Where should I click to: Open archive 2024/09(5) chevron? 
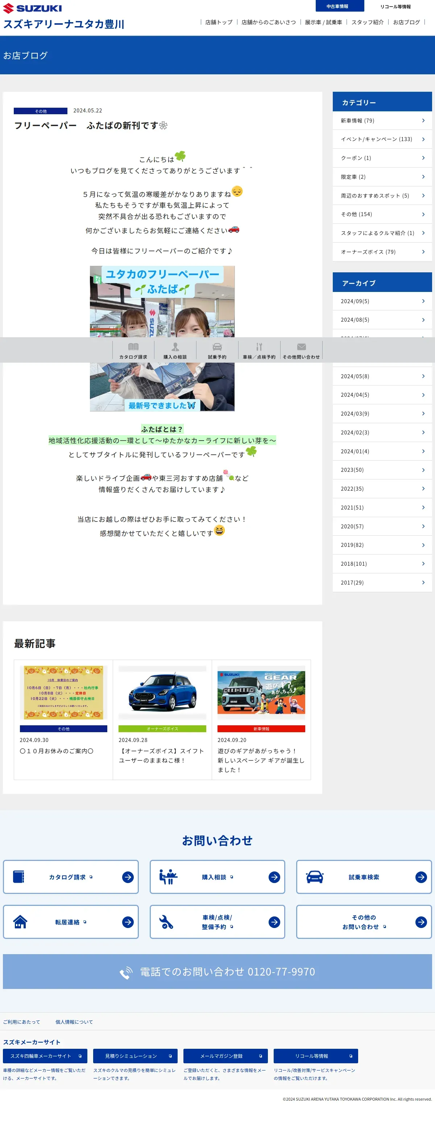[x=423, y=301]
